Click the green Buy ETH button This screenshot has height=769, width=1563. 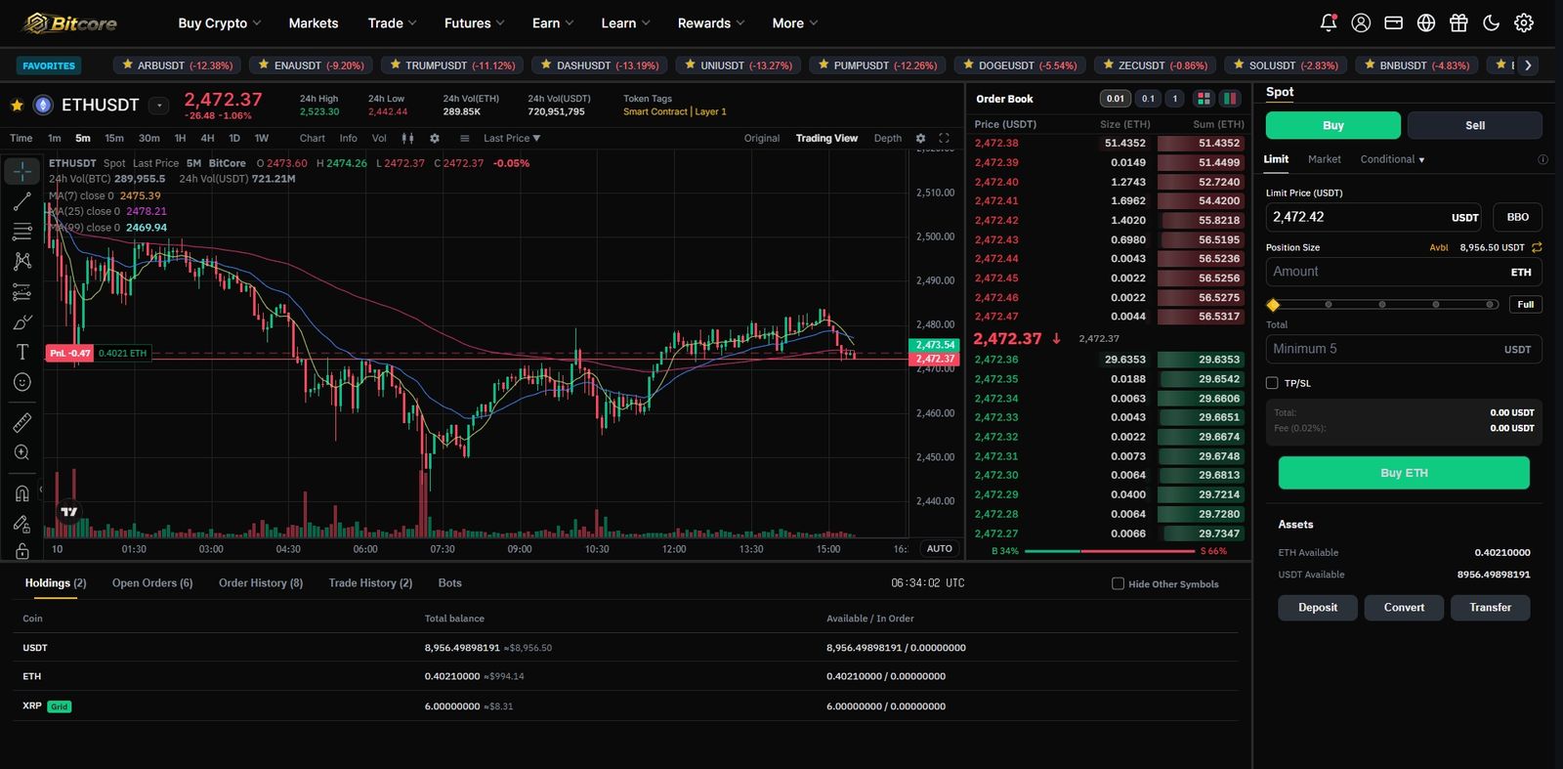[x=1404, y=473]
